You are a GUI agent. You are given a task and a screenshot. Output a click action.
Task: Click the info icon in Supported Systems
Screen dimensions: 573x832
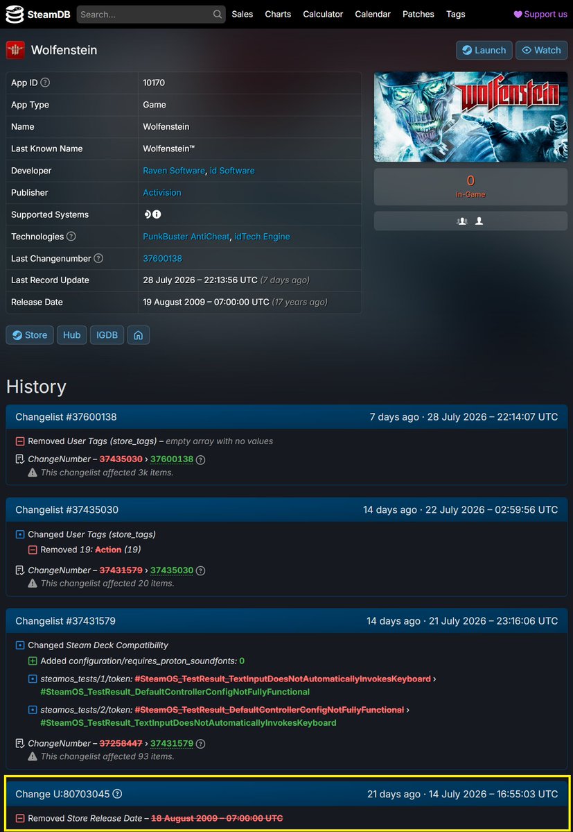pos(157,214)
